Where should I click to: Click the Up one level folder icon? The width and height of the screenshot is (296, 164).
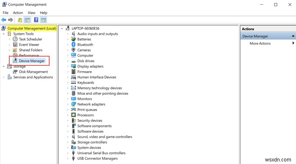(x=20, y=20)
